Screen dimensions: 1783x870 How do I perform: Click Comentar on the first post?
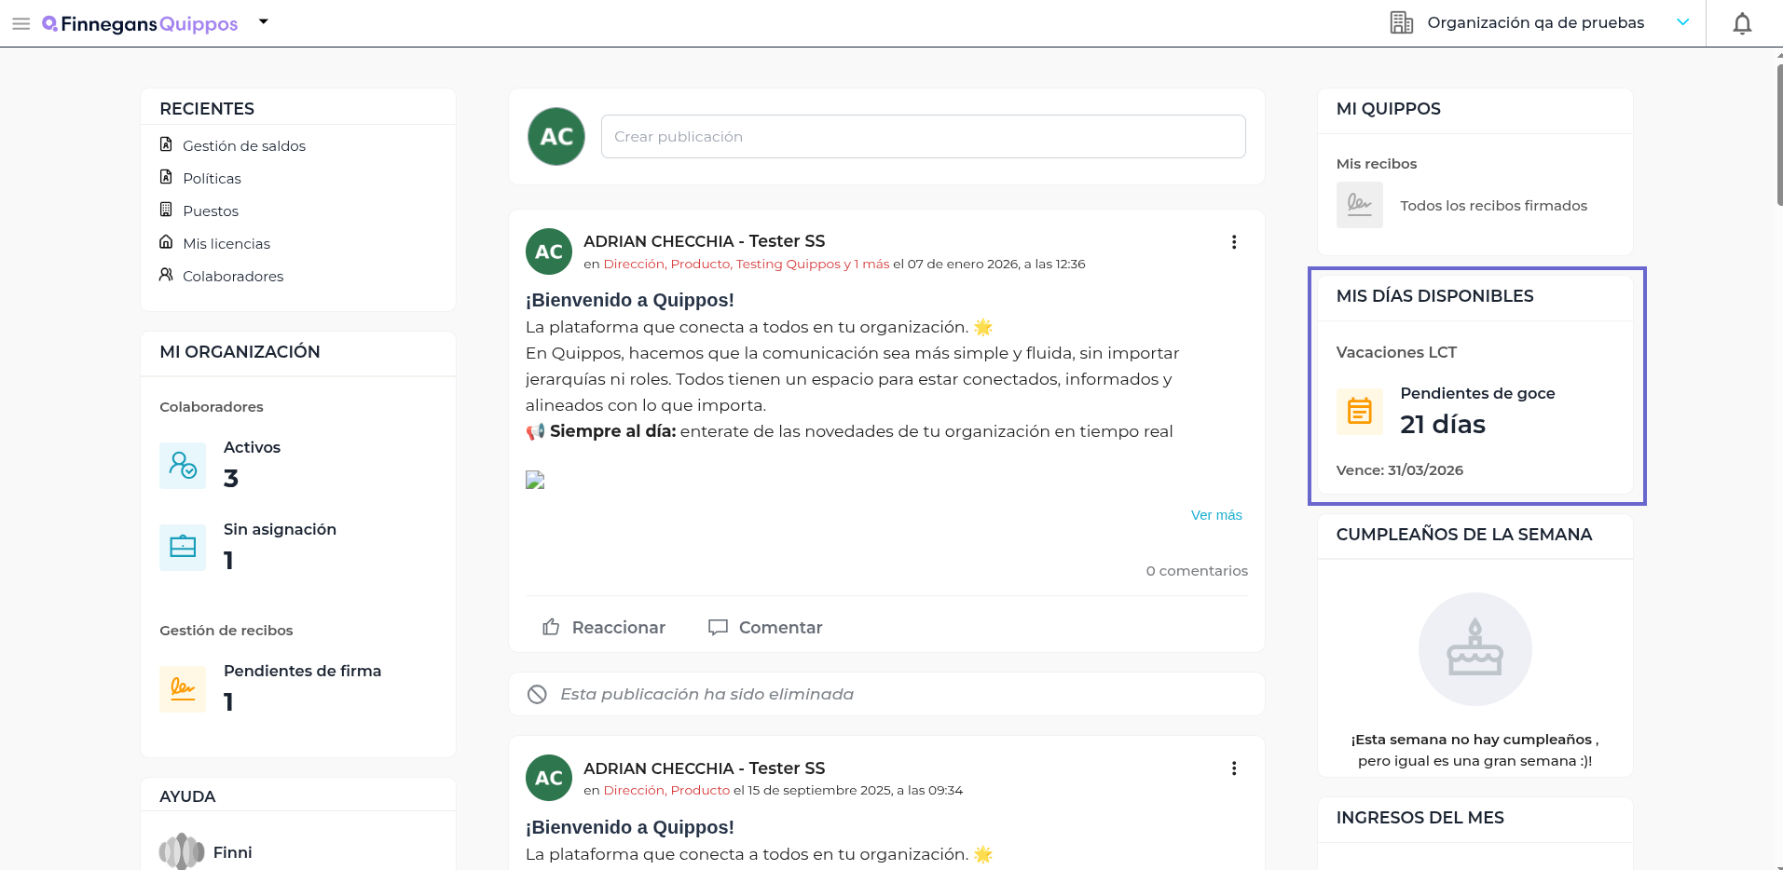pyautogui.click(x=765, y=628)
